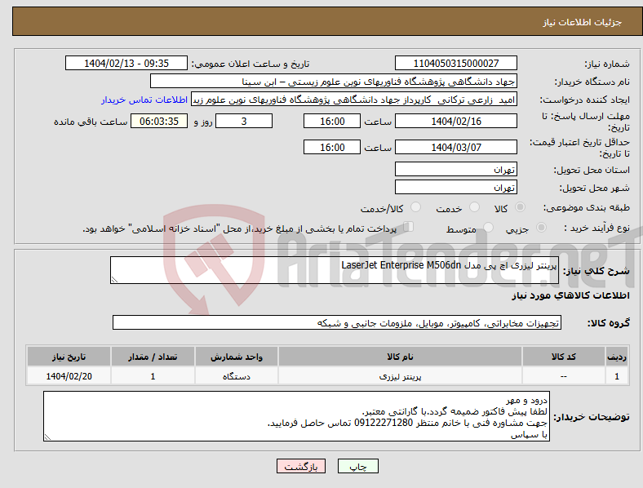Click the price validity time 16:00 field
Viewport: 643px width, 488px height.
tap(332, 147)
